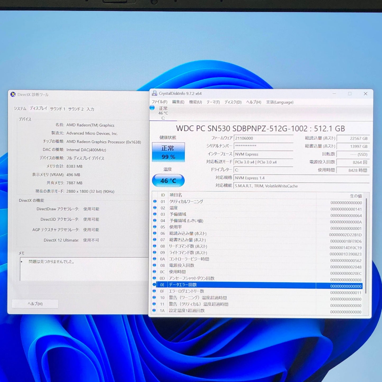Viewport: 382px width, 382px height.
Task: Click the 正常 99 % health status button
Action: pyautogui.click(x=168, y=152)
